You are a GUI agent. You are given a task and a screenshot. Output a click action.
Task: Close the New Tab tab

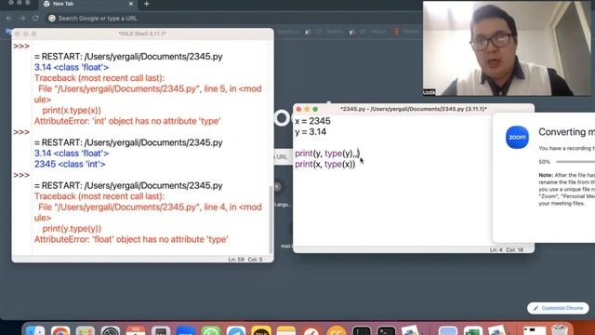pos(131,4)
